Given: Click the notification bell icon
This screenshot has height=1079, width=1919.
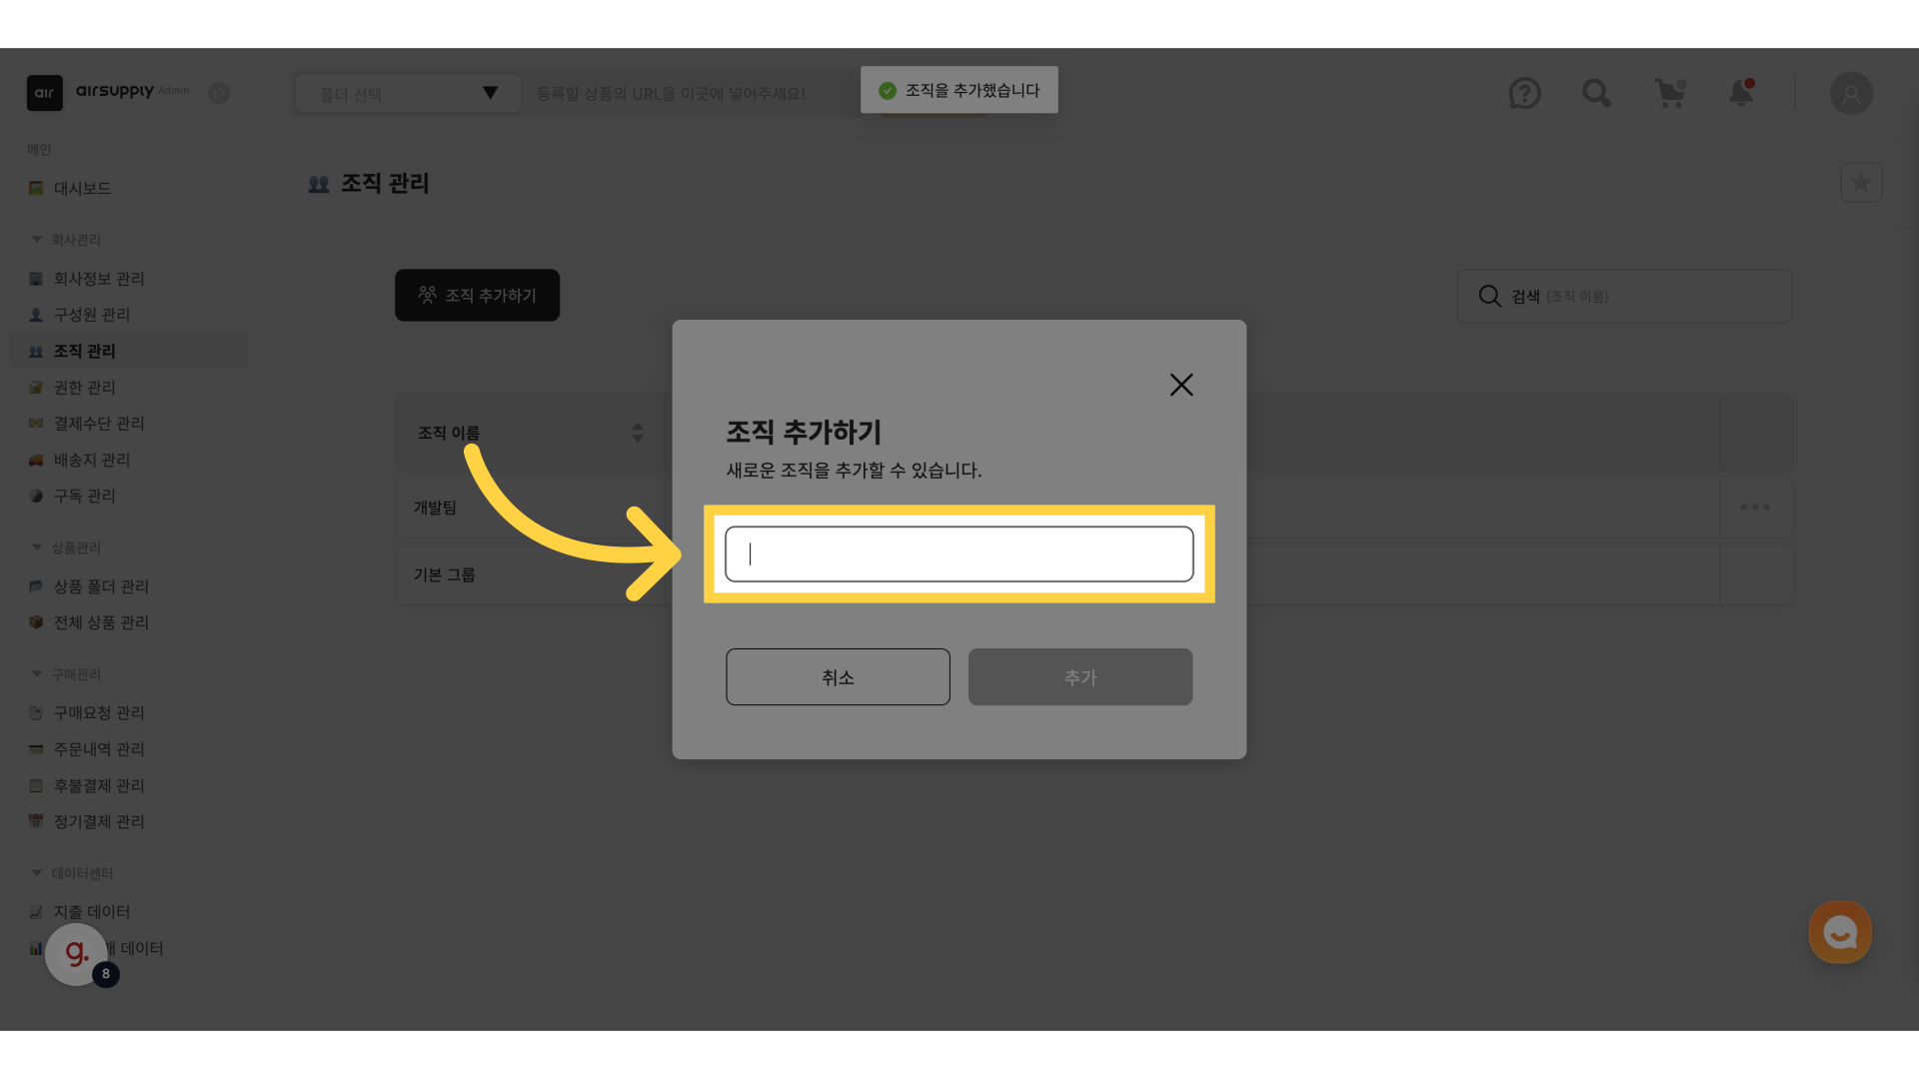Looking at the screenshot, I should pos(1741,93).
